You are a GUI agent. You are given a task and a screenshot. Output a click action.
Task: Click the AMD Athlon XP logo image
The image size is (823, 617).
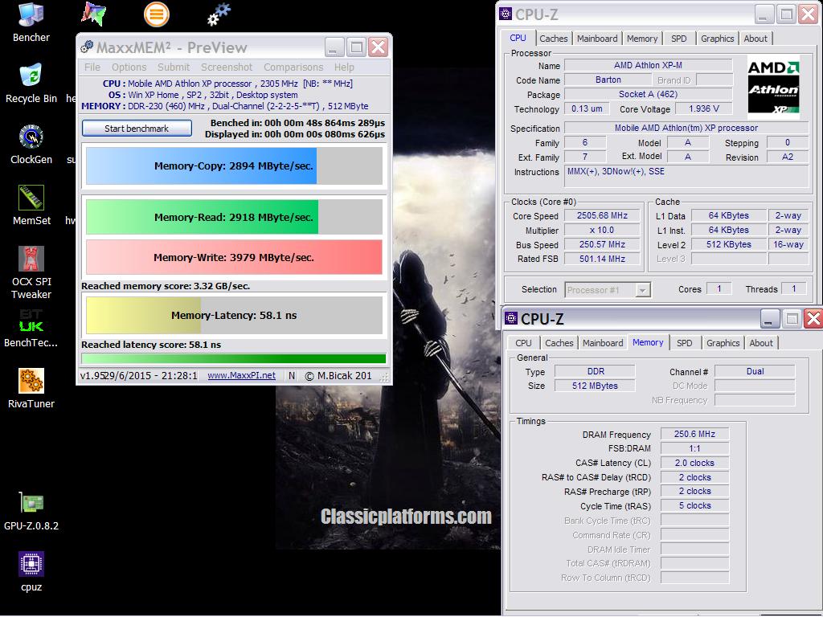click(x=773, y=87)
